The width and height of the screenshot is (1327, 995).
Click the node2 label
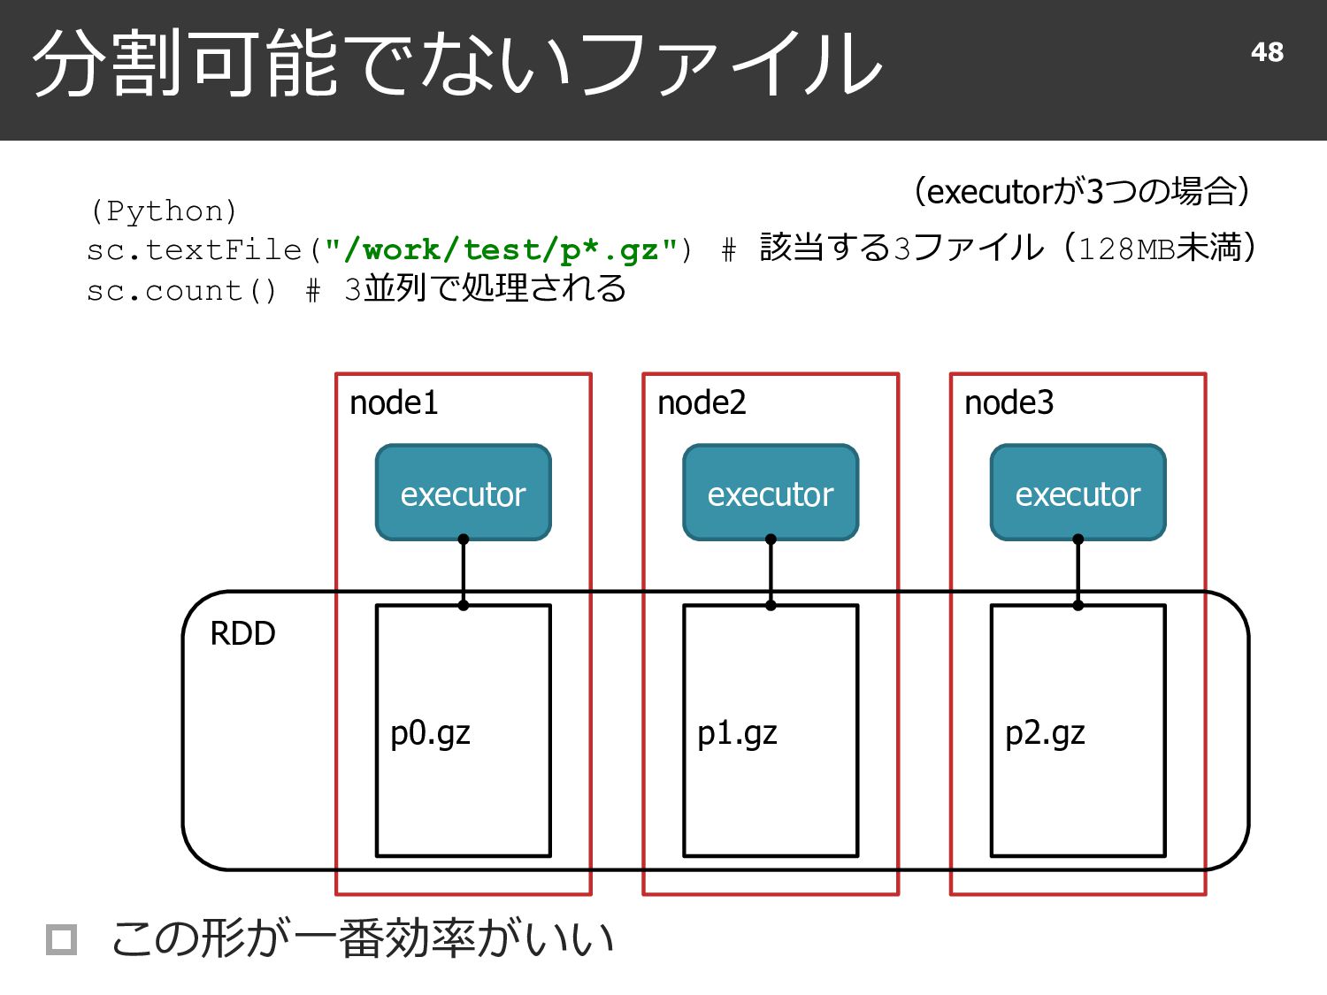tap(702, 403)
